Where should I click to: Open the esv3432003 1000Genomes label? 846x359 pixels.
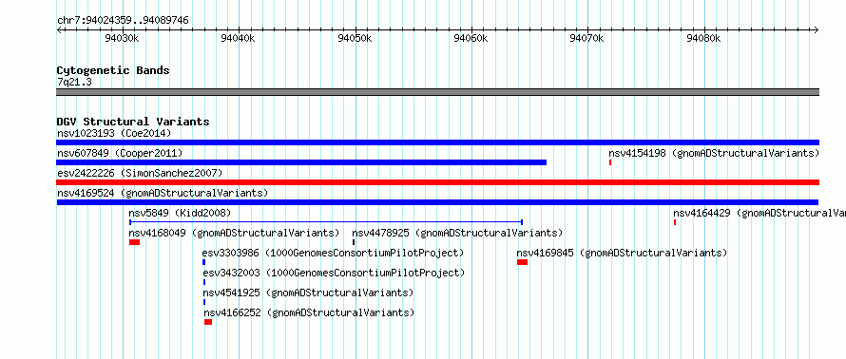334,273
